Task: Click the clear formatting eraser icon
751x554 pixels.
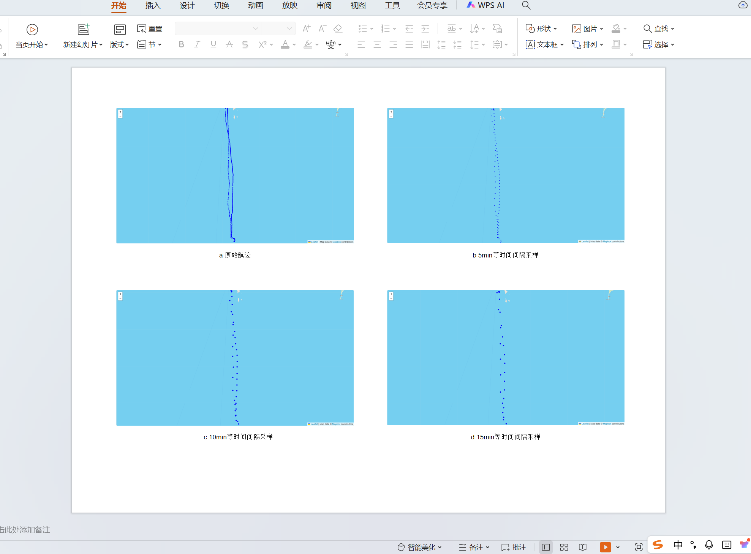Action: tap(338, 28)
